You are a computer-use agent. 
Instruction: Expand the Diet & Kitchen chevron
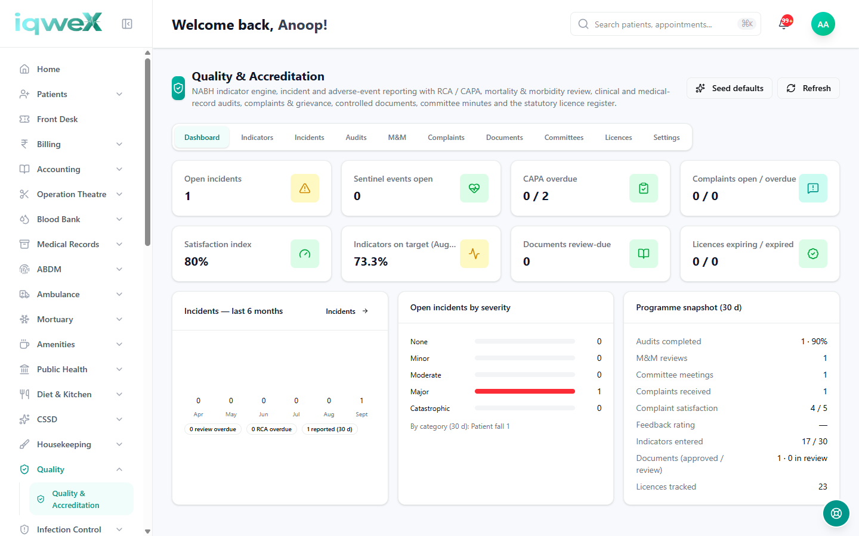click(x=119, y=394)
